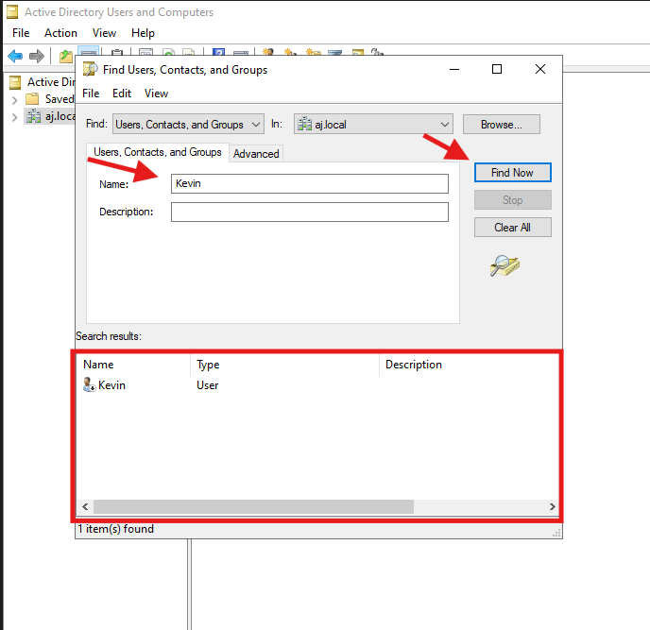Open the Edit menu in Find dialog

pyautogui.click(x=122, y=94)
